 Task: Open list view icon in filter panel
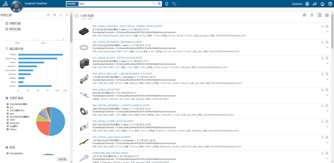click(48, 15)
